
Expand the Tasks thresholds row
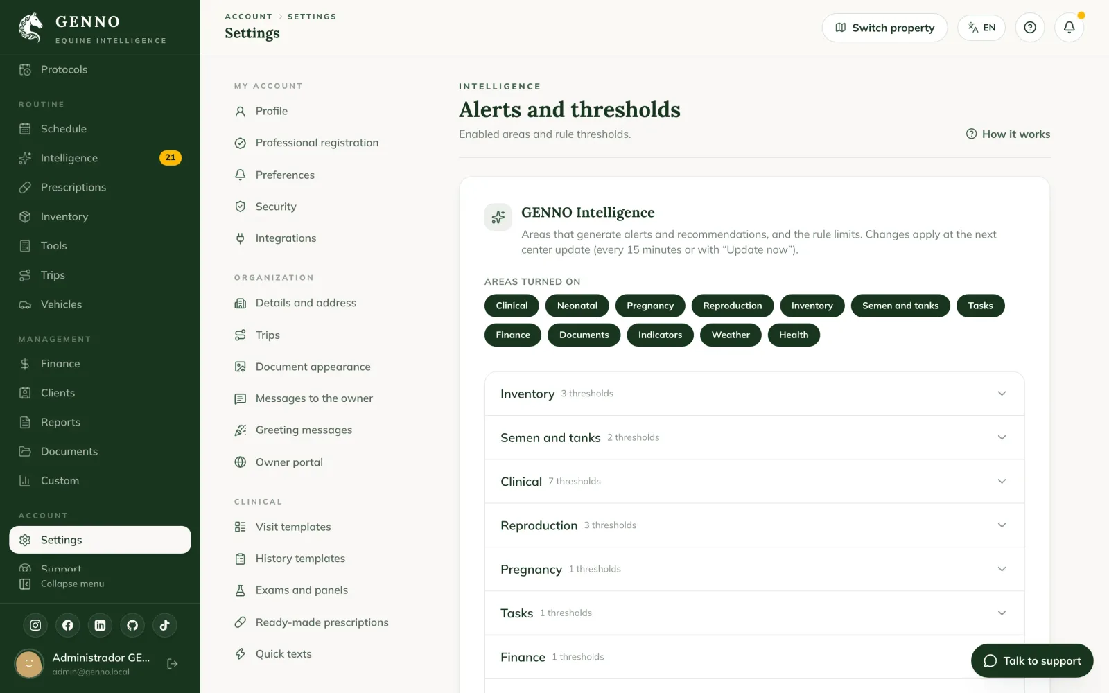(x=754, y=613)
